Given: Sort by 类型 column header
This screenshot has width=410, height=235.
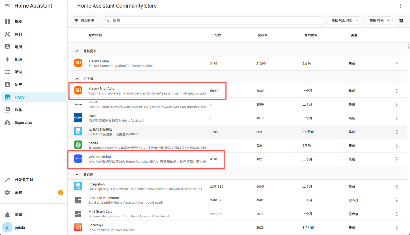Looking at the screenshot, I should pyautogui.click(x=354, y=35).
